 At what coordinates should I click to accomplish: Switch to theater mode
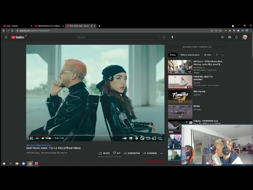(148, 138)
